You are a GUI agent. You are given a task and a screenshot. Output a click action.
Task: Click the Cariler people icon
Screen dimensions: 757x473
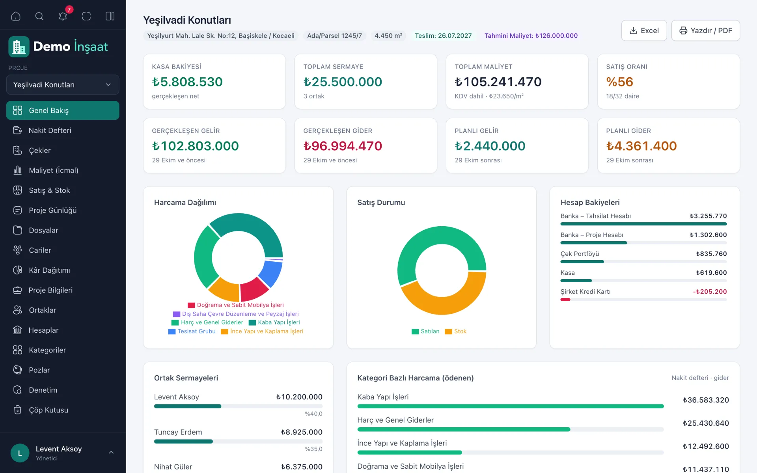click(x=17, y=250)
